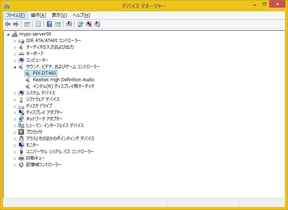The image size is (288, 210).
Task: Toggle the console tree pane icon
Action: pyautogui.click(x=27, y=24)
